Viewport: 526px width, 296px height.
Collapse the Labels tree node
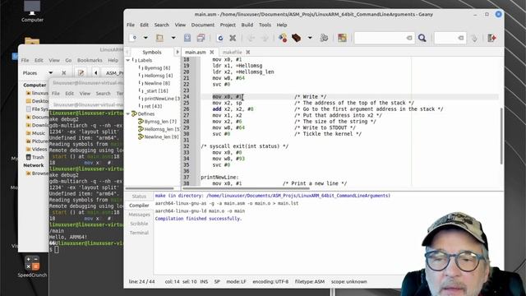click(128, 60)
